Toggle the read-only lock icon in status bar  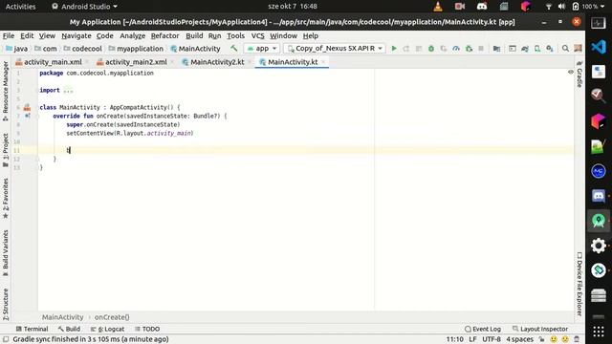tap(541, 339)
